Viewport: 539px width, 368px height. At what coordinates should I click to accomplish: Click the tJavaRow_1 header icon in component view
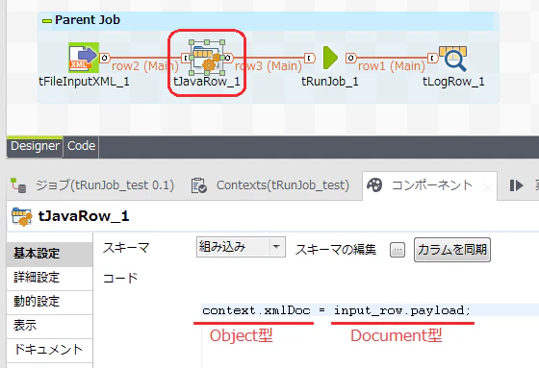click(x=21, y=216)
